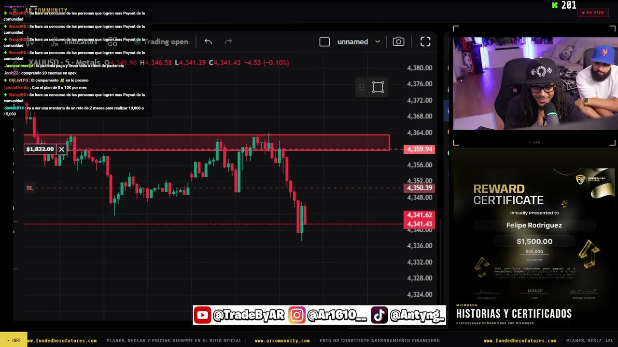Expand the unnamed layout dropdown arrow

point(378,42)
